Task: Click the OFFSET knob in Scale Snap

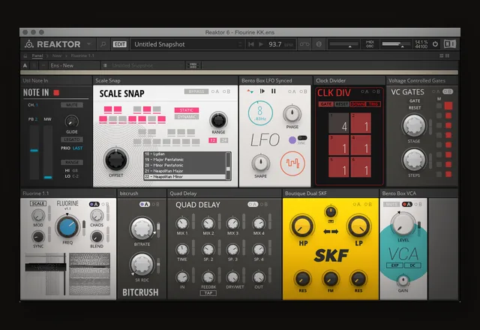Action: pyautogui.click(x=116, y=160)
